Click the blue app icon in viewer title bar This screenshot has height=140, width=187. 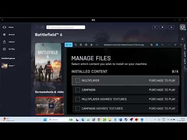[157, 45]
